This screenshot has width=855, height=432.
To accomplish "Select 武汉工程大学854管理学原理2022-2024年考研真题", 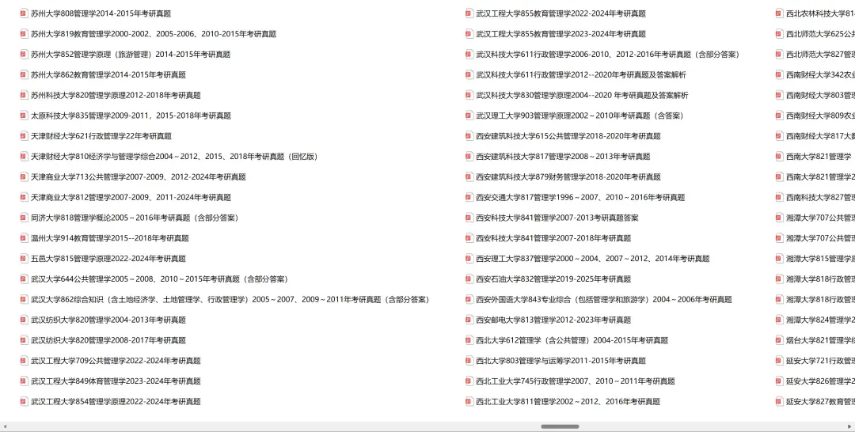I will pos(116,401).
